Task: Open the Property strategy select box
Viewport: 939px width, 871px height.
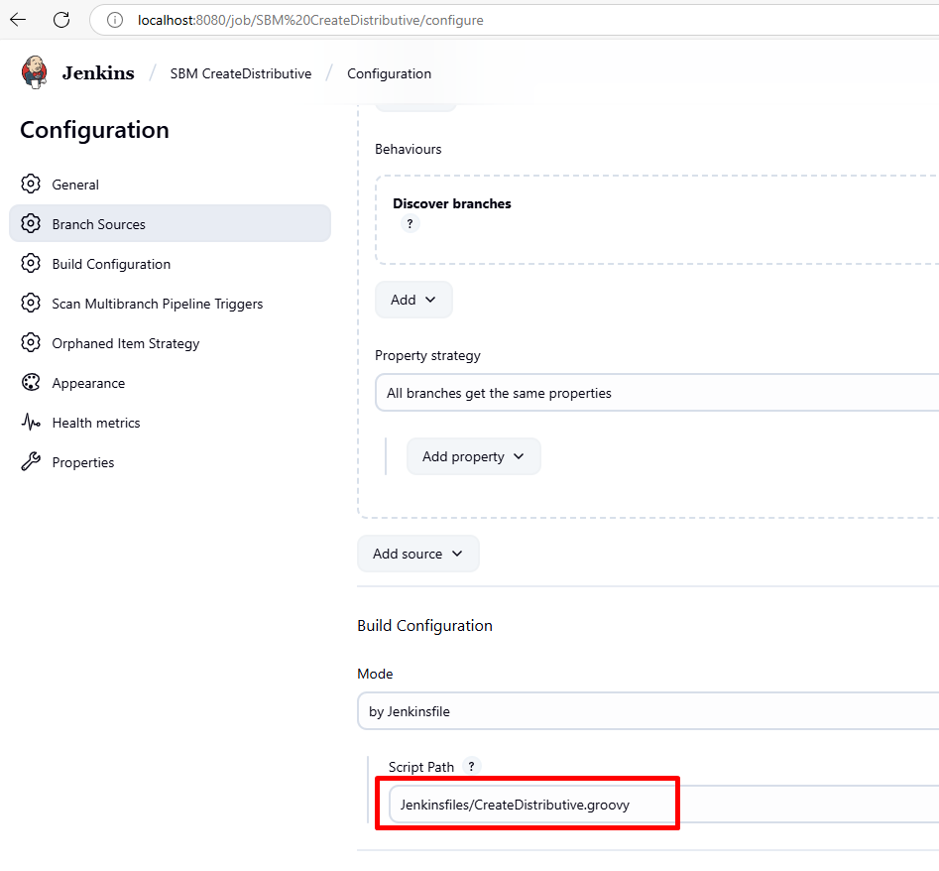Action: tap(654, 393)
